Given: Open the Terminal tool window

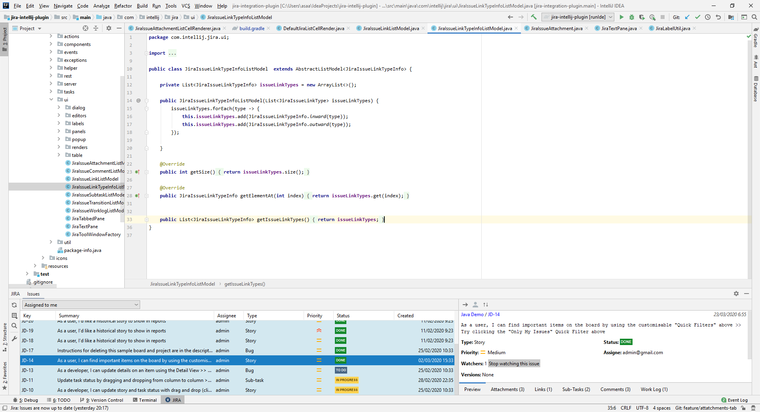Looking at the screenshot, I should click(x=145, y=400).
